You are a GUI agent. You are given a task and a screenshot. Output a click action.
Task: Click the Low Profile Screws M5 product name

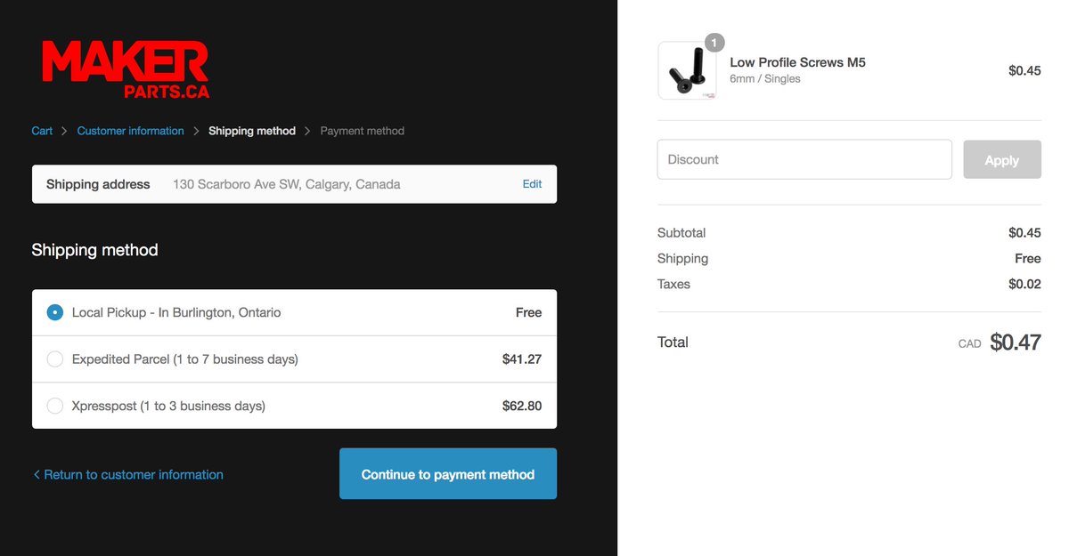point(797,62)
